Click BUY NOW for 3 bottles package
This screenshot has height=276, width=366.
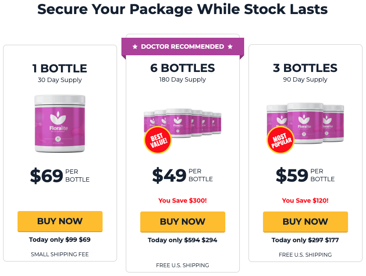coord(306,222)
